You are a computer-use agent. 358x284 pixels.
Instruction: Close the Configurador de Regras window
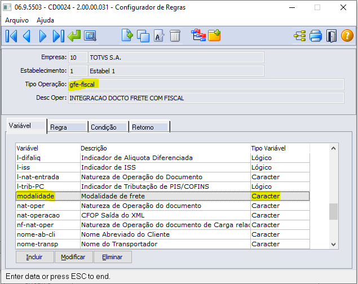pyautogui.click(x=343, y=7)
